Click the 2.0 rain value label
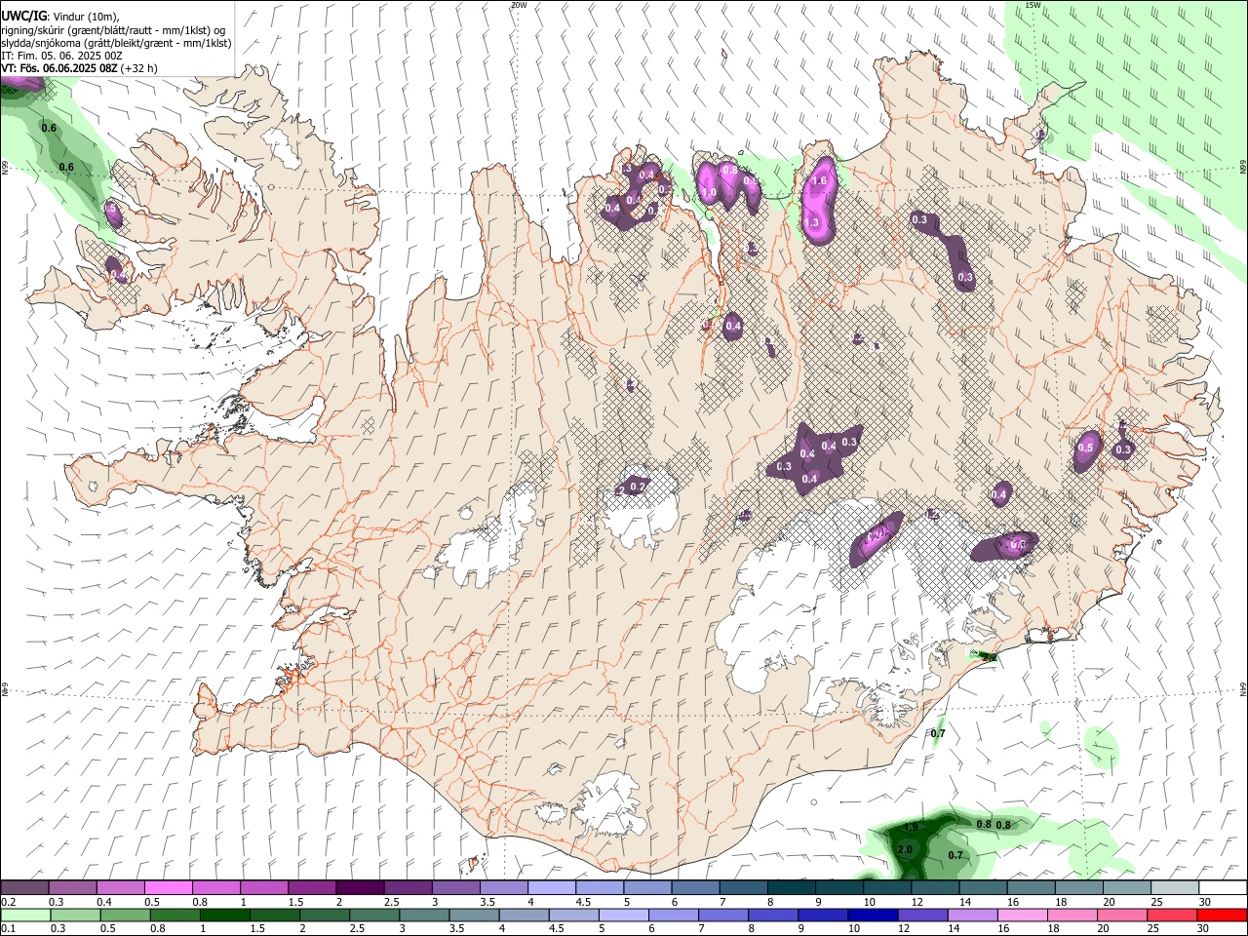This screenshot has height=936, width=1248. click(904, 849)
